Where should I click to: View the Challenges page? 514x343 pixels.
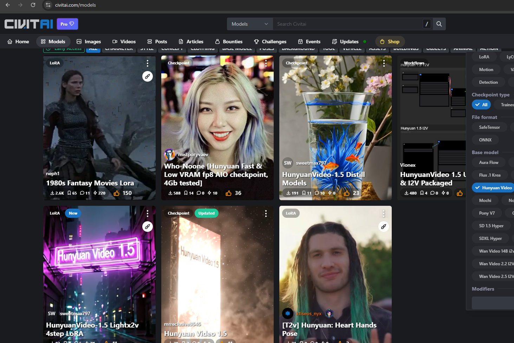pos(270,42)
